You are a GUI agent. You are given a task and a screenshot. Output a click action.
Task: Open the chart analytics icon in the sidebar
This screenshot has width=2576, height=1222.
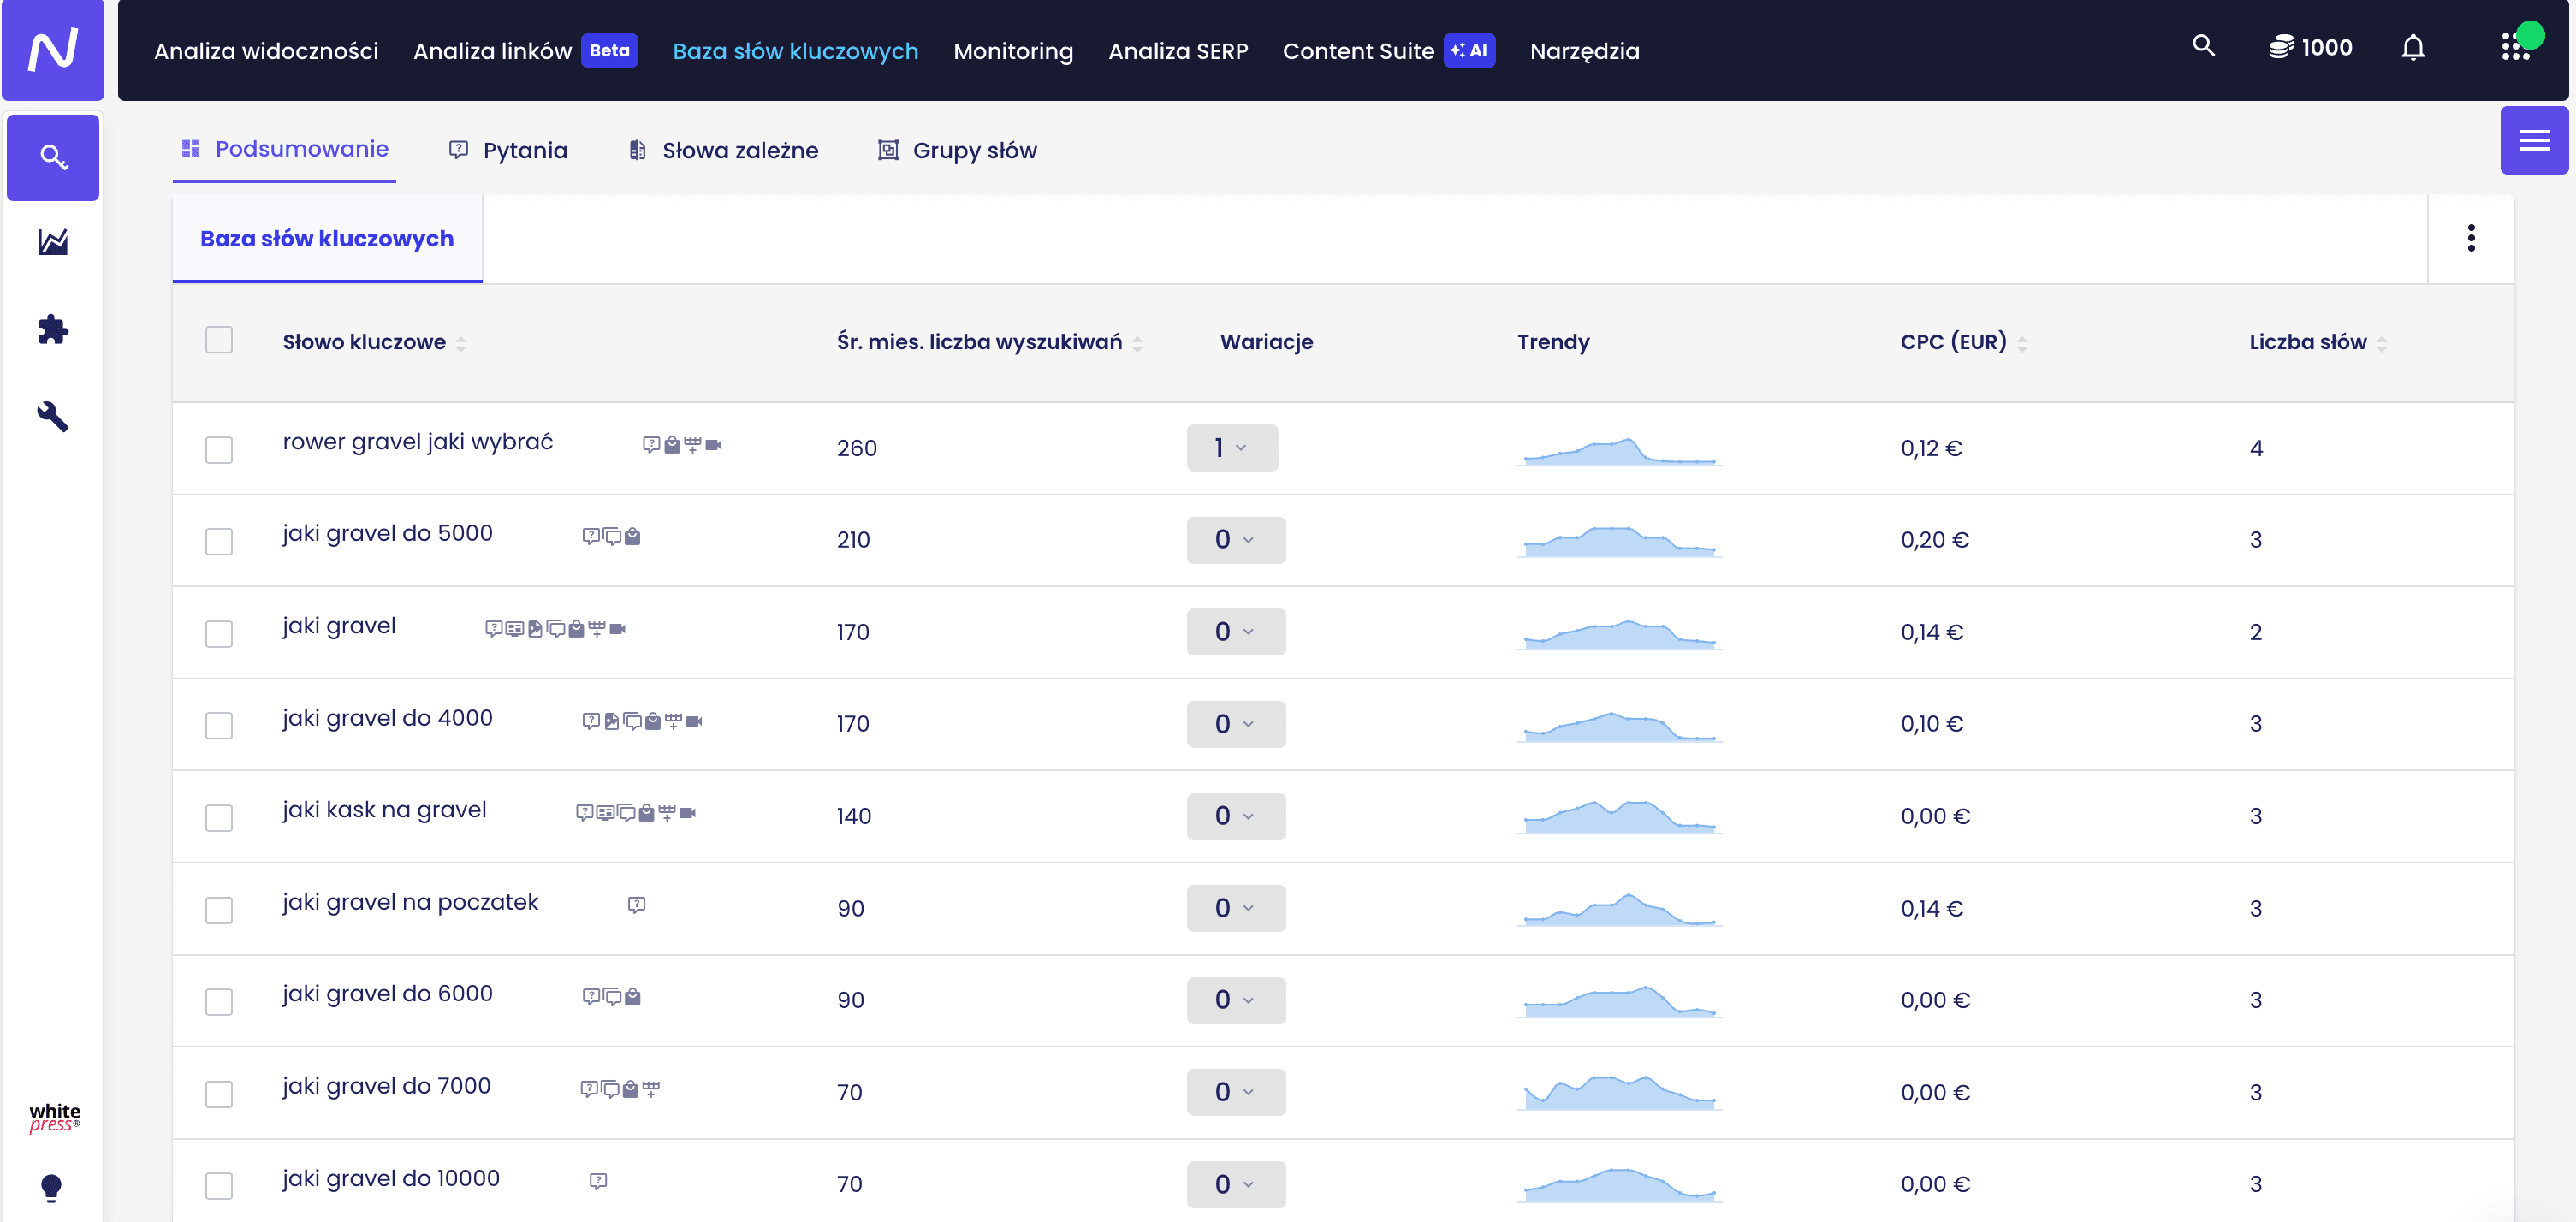click(x=53, y=242)
